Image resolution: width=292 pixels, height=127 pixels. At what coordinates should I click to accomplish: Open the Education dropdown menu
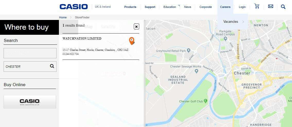pos(170,7)
